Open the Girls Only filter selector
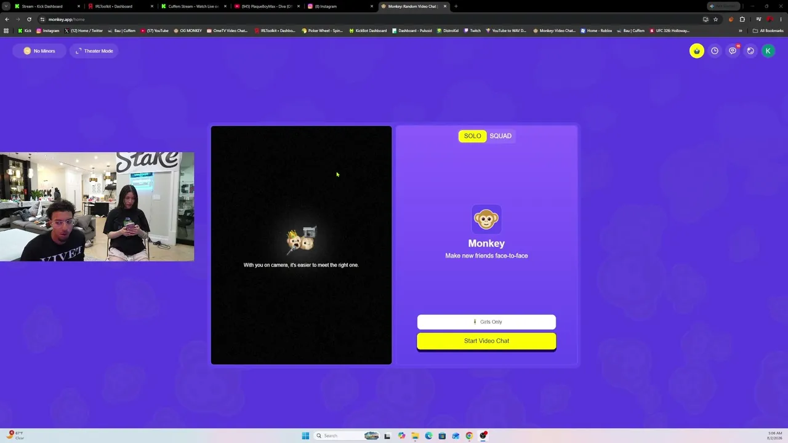 pos(486,322)
